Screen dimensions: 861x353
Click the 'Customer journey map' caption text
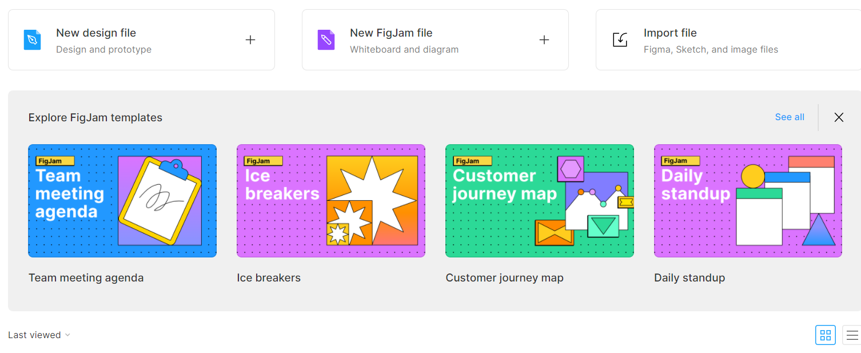(505, 278)
